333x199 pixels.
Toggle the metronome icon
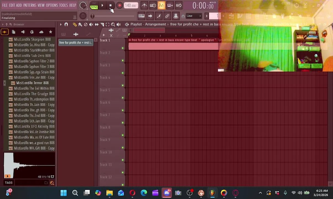[x=144, y=5]
